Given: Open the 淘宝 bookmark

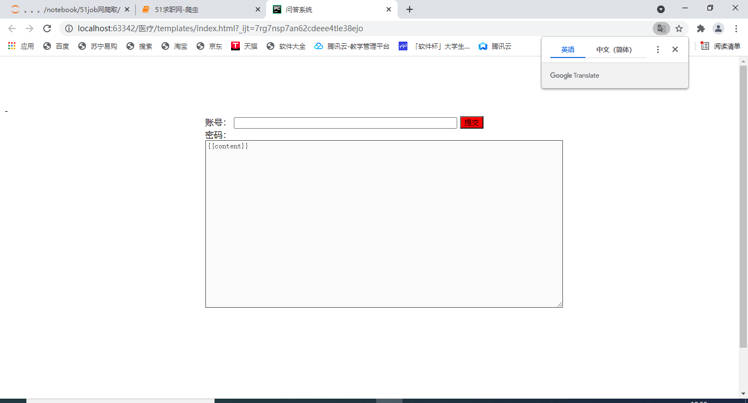Looking at the screenshot, I should point(174,47).
